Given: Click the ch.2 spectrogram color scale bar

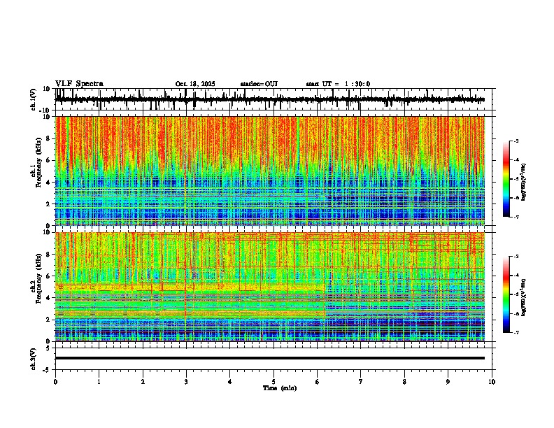Looking at the screenshot, I should pyautogui.click(x=506, y=294).
